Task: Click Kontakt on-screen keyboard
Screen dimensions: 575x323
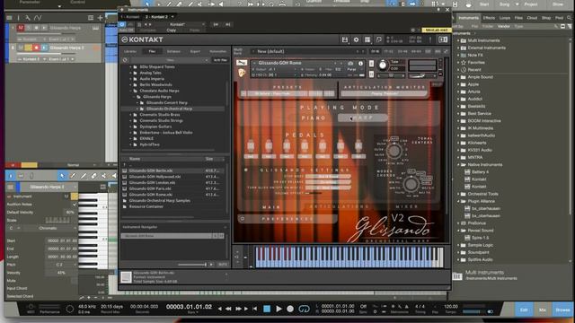Action: pos(349,258)
